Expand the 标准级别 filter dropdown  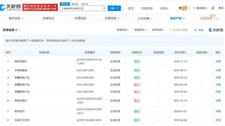point(122,30)
